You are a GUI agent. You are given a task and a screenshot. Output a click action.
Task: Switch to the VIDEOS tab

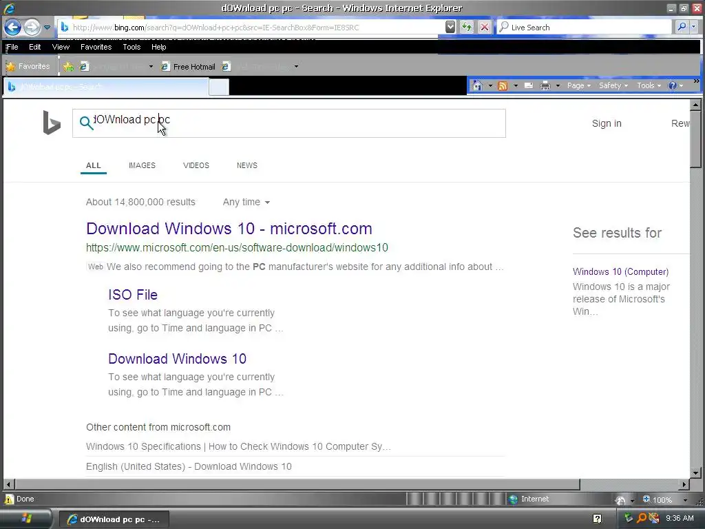(x=196, y=165)
